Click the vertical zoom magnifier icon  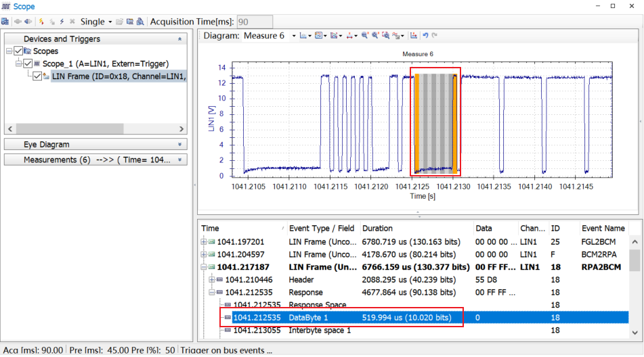point(375,36)
